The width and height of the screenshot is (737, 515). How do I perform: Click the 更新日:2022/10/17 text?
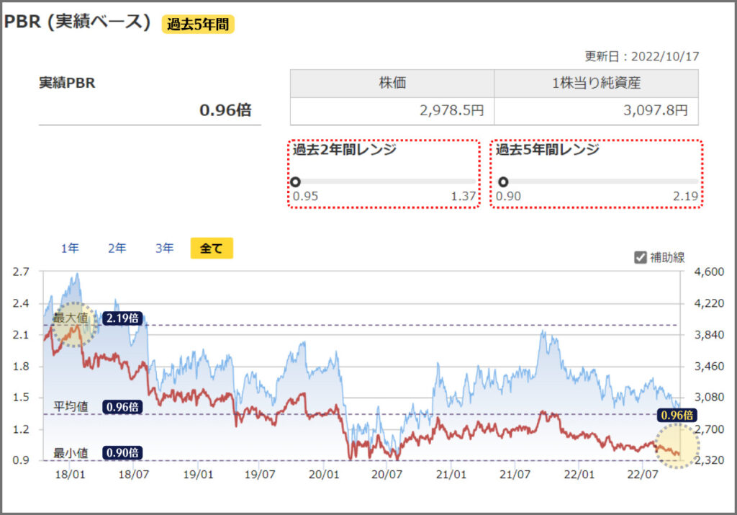coord(641,56)
